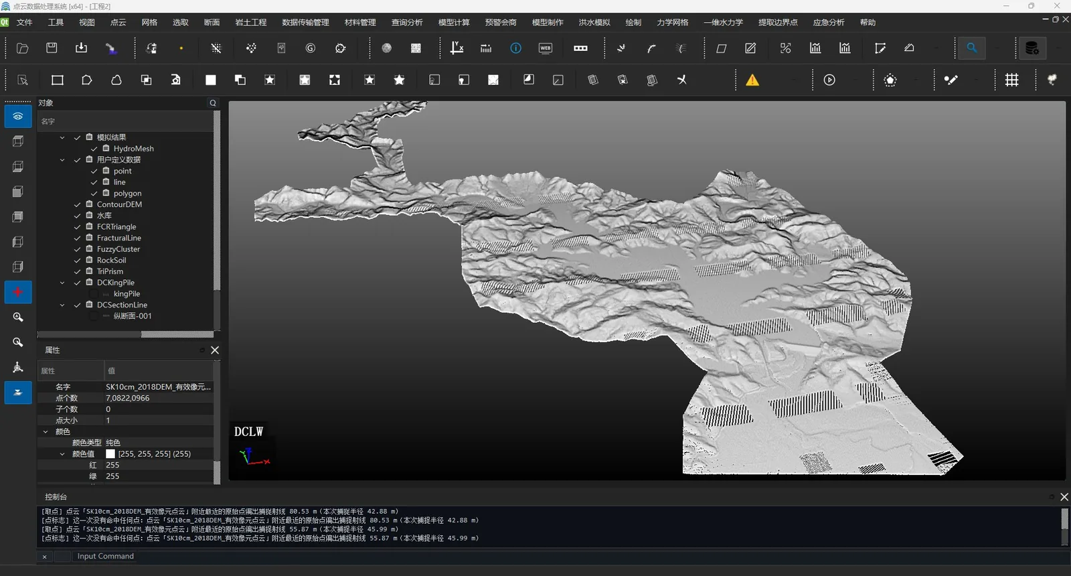
Task: Toggle the HydroMesh visibility checkbox
Action: point(94,149)
